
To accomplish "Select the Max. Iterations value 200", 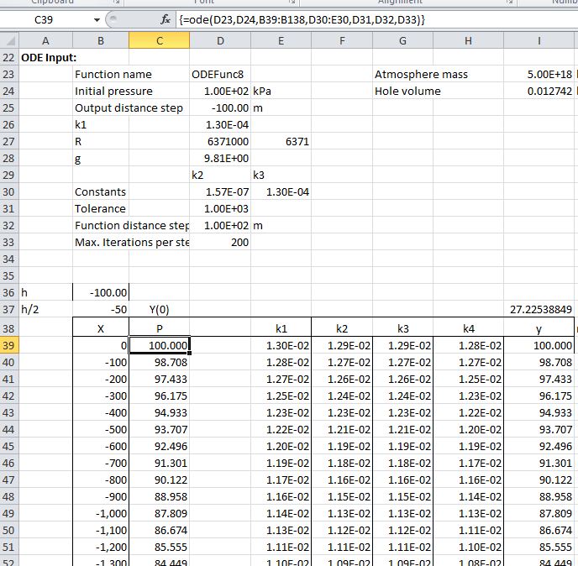I will tap(220, 242).
